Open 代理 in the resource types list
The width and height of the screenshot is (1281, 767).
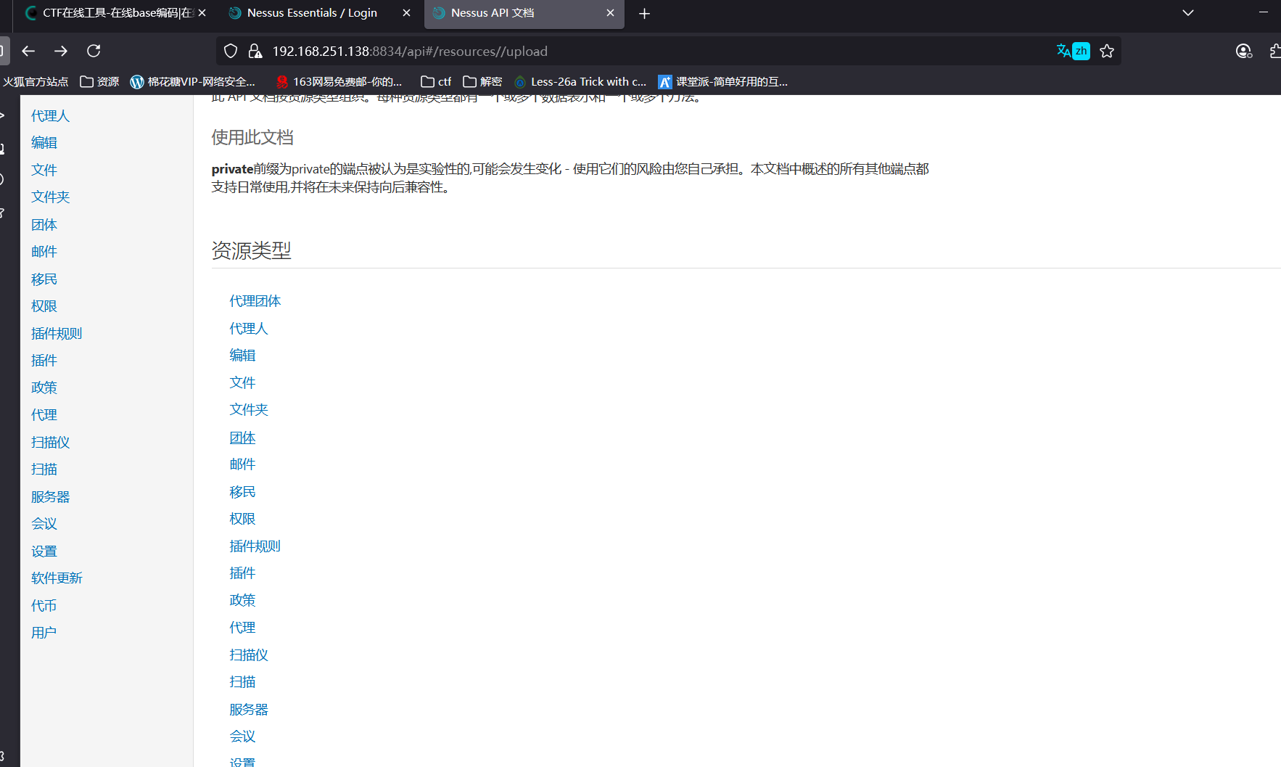(242, 628)
